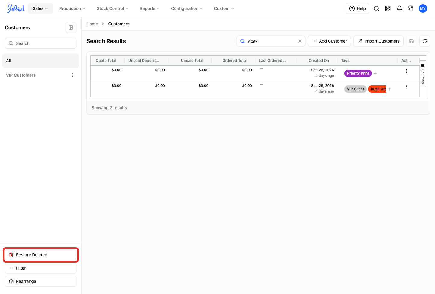Click the orange Rush Order tag
The height and width of the screenshot is (294, 435).
pyautogui.click(x=377, y=89)
